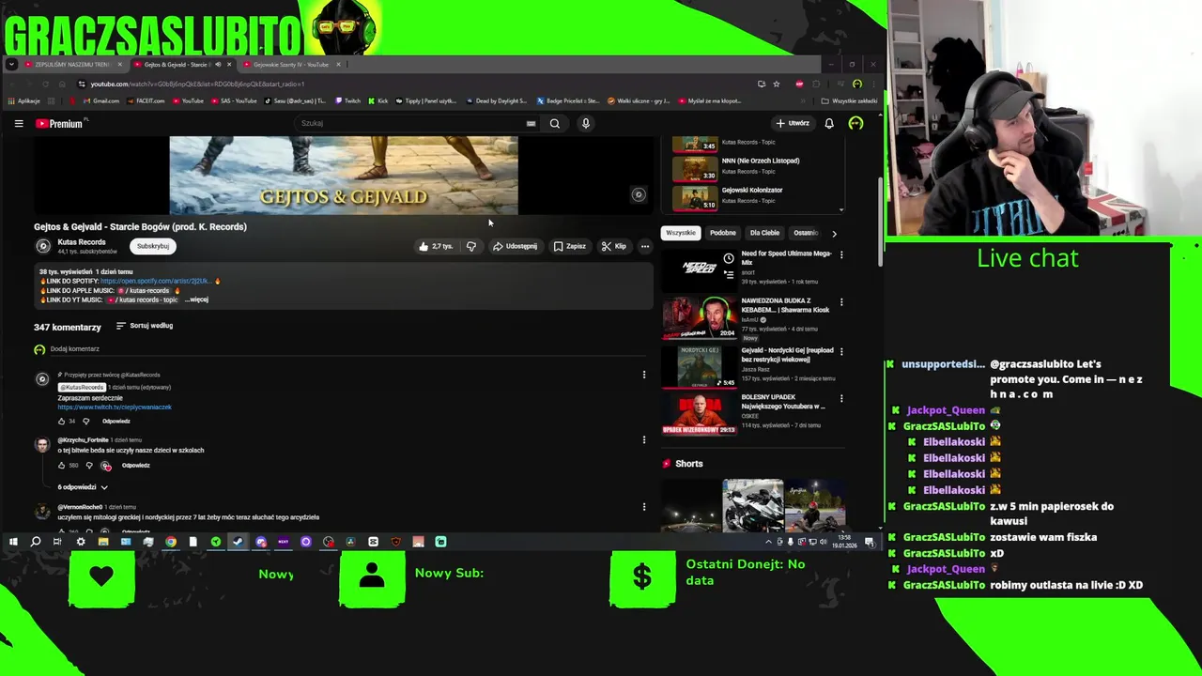Dislike the video
Image resolution: width=1202 pixels, height=676 pixels.
tap(471, 246)
